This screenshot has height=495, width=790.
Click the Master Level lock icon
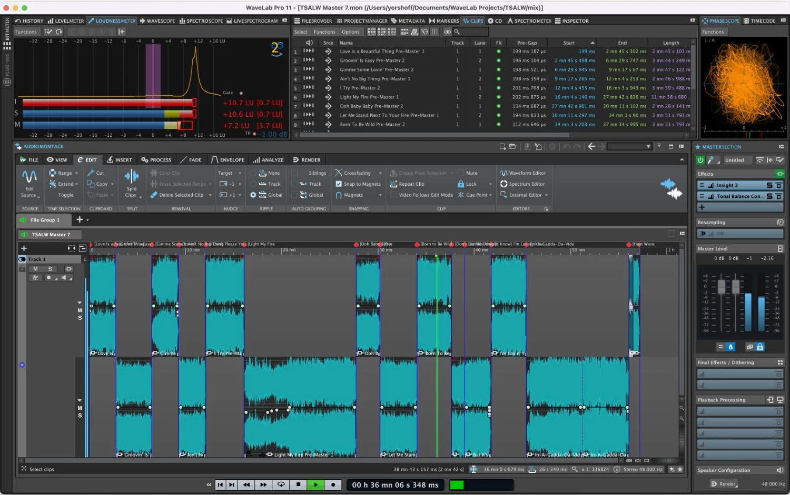pos(759,347)
